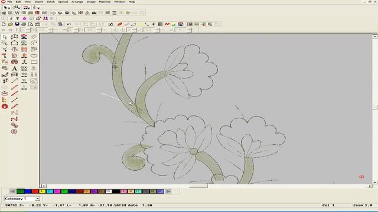Select the arrow pointer tool in left toolbox

[5, 37]
